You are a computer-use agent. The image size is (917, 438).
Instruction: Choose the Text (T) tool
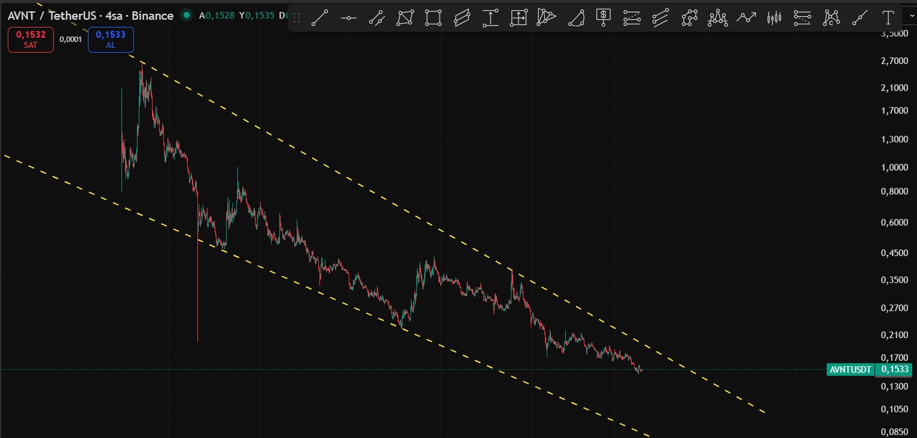pyautogui.click(x=889, y=18)
